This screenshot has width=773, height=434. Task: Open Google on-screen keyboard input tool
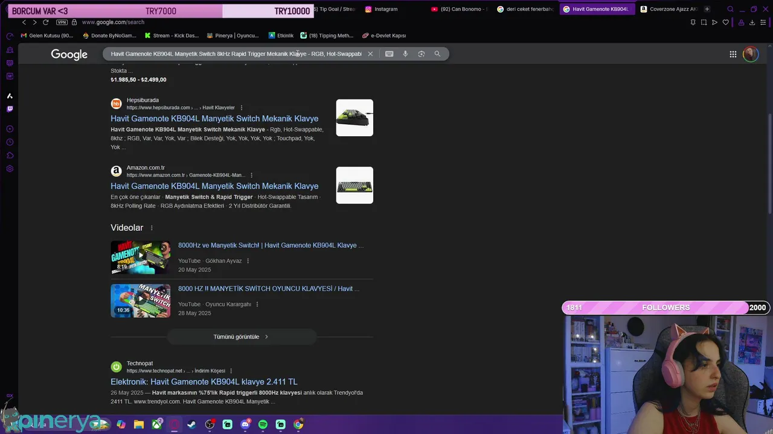(390, 54)
